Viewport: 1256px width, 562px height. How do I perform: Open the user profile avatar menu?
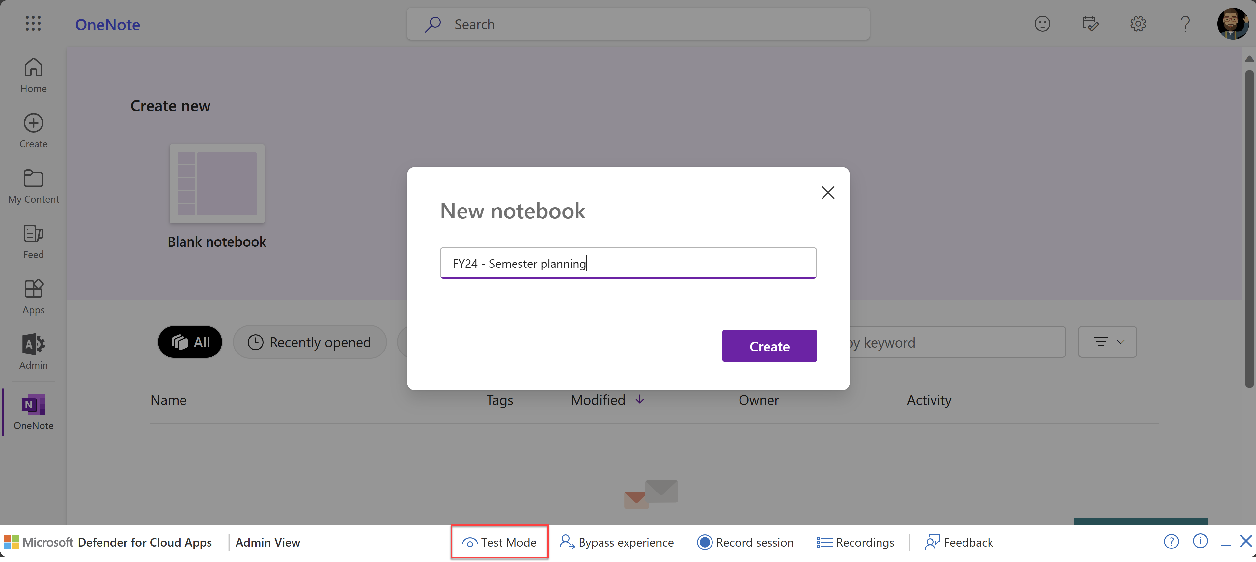point(1233,23)
